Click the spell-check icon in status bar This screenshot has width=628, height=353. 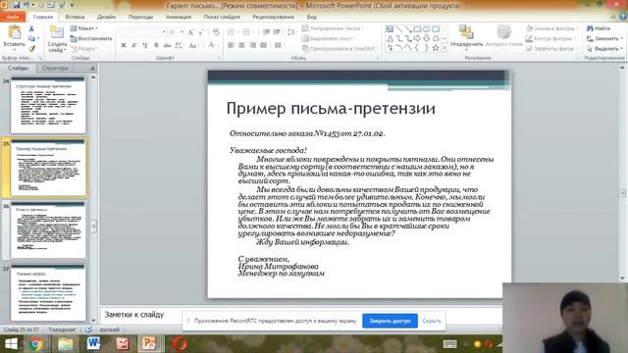[x=89, y=329]
